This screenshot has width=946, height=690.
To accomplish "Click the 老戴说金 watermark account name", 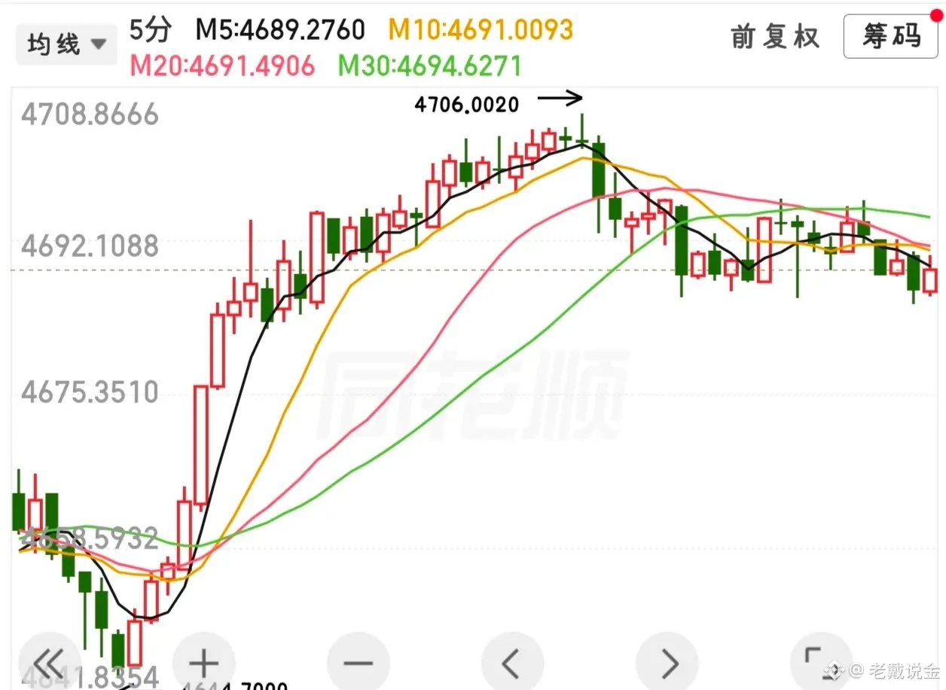I will (904, 670).
